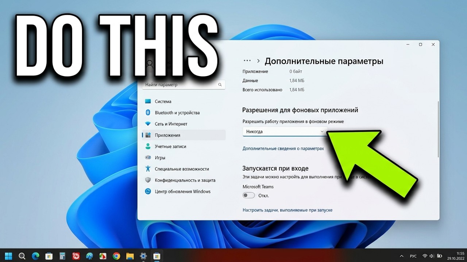Open link Дополнительные сведения о параметрах
467x262 pixels.
[x=283, y=149]
